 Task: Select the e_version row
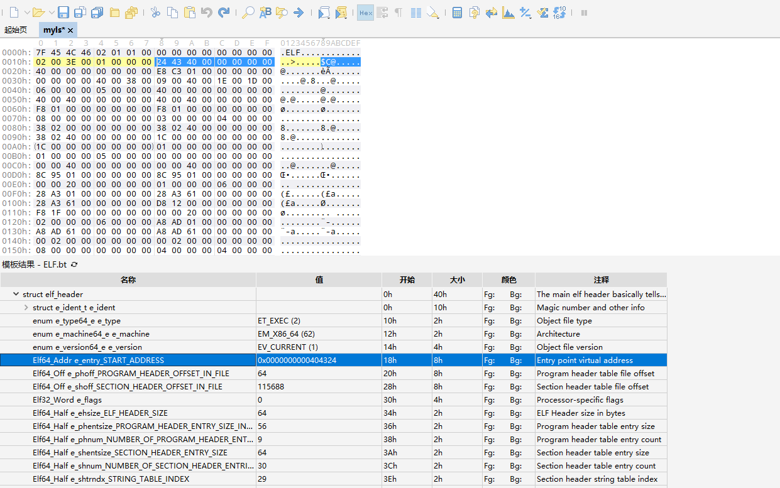334,347
